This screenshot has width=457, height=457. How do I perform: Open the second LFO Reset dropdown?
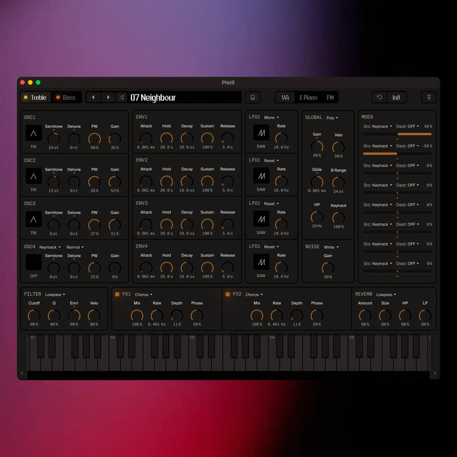(271, 161)
